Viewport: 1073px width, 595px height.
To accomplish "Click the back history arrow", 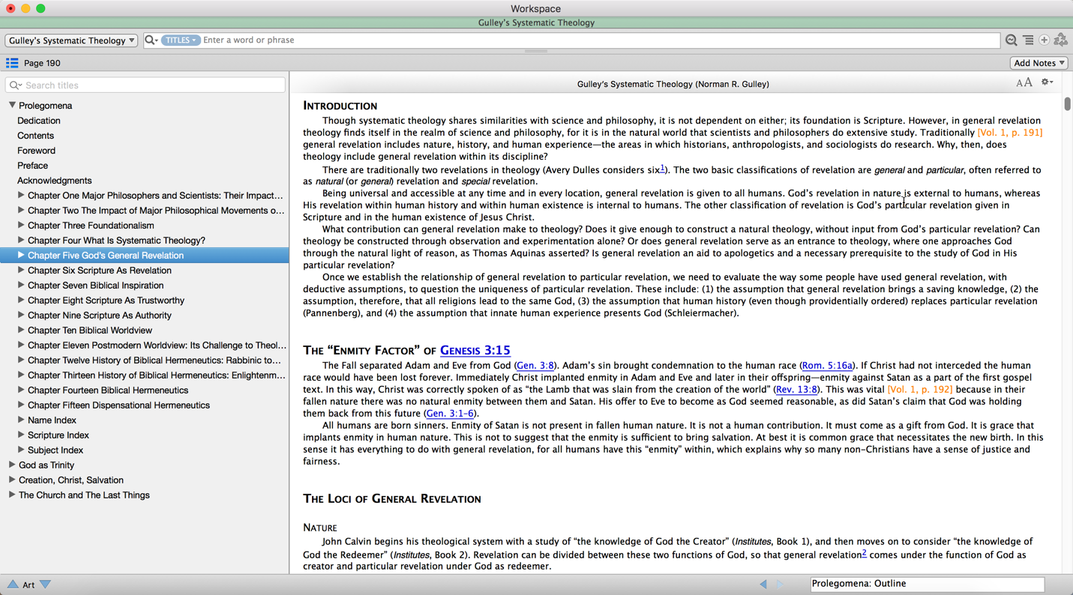I will pyautogui.click(x=763, y=584).
